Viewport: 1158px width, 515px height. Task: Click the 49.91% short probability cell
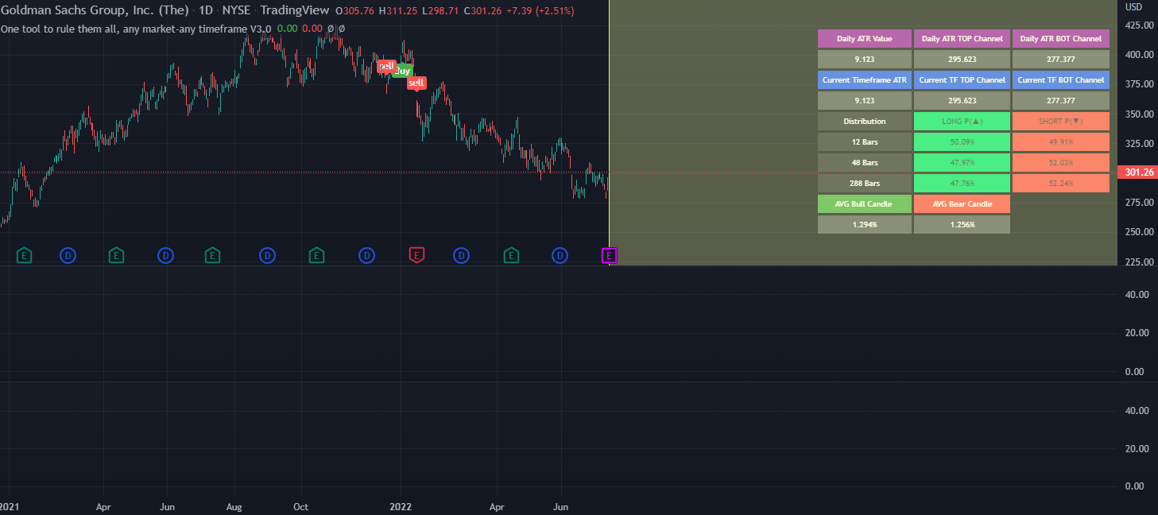[1061, 142]
